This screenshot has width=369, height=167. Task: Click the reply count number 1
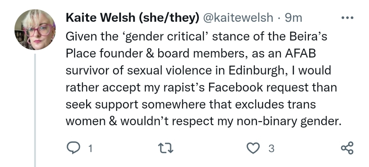click(x=90, y=149)
